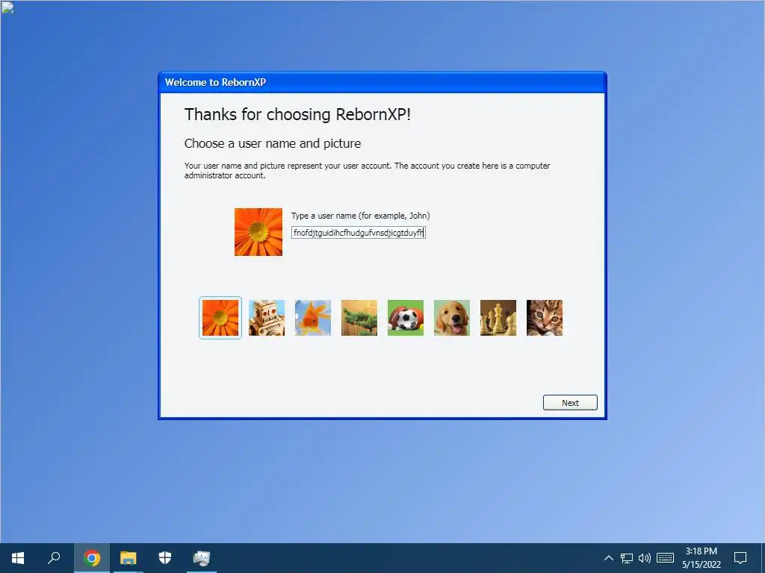Viewport: 765px width, 573px height.
Task: Open the notification action center
Action: click(x=740, y=558)
